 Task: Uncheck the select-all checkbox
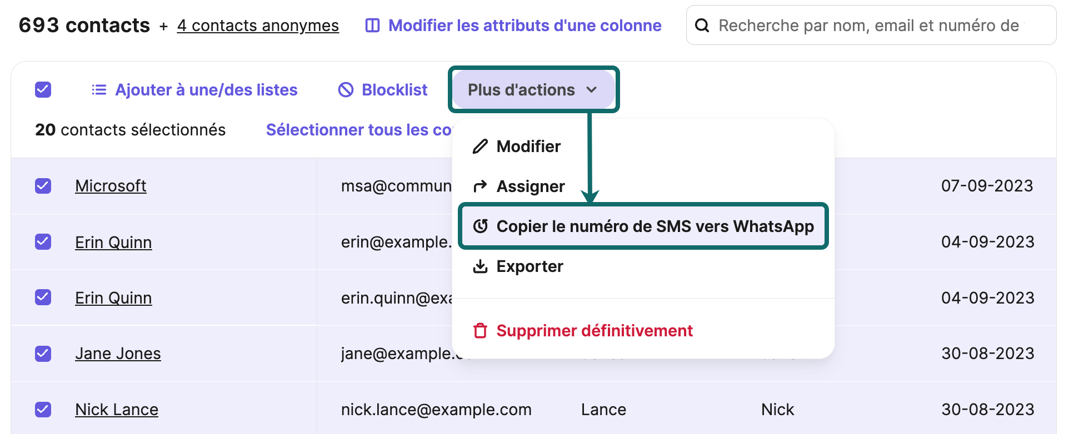tap(43, 89)
